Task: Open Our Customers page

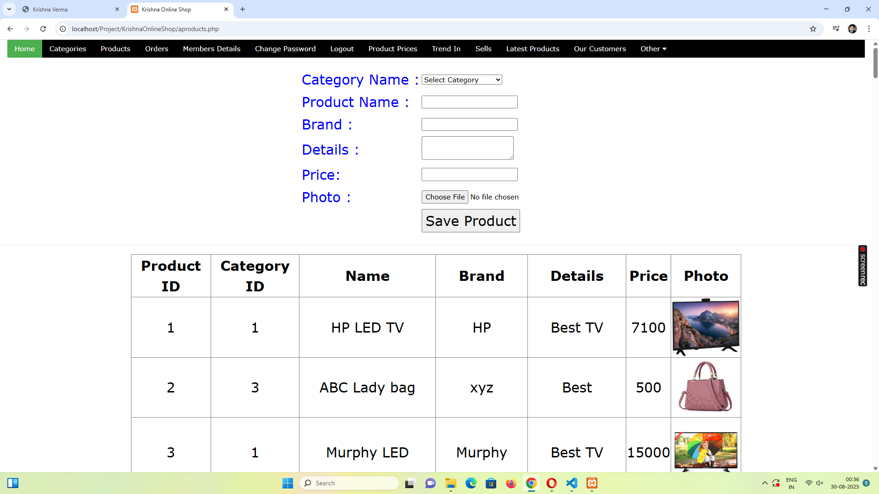Action: 600,48
